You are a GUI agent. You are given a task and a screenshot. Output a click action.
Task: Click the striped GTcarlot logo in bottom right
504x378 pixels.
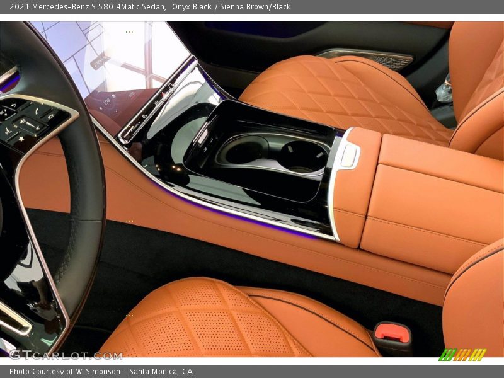click(x=464, y=355)
